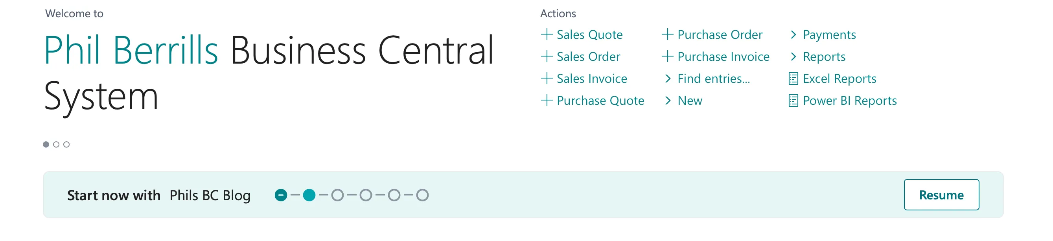This screenshot has width=1053, height=241.
Task: Click the plus icon beside Purchase Invoice
Action: point(667,56)
